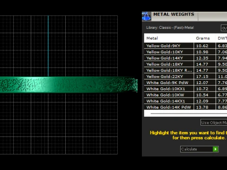Click the 10.98 grams value
Screen dimensions: 227x170
[202, 52]
